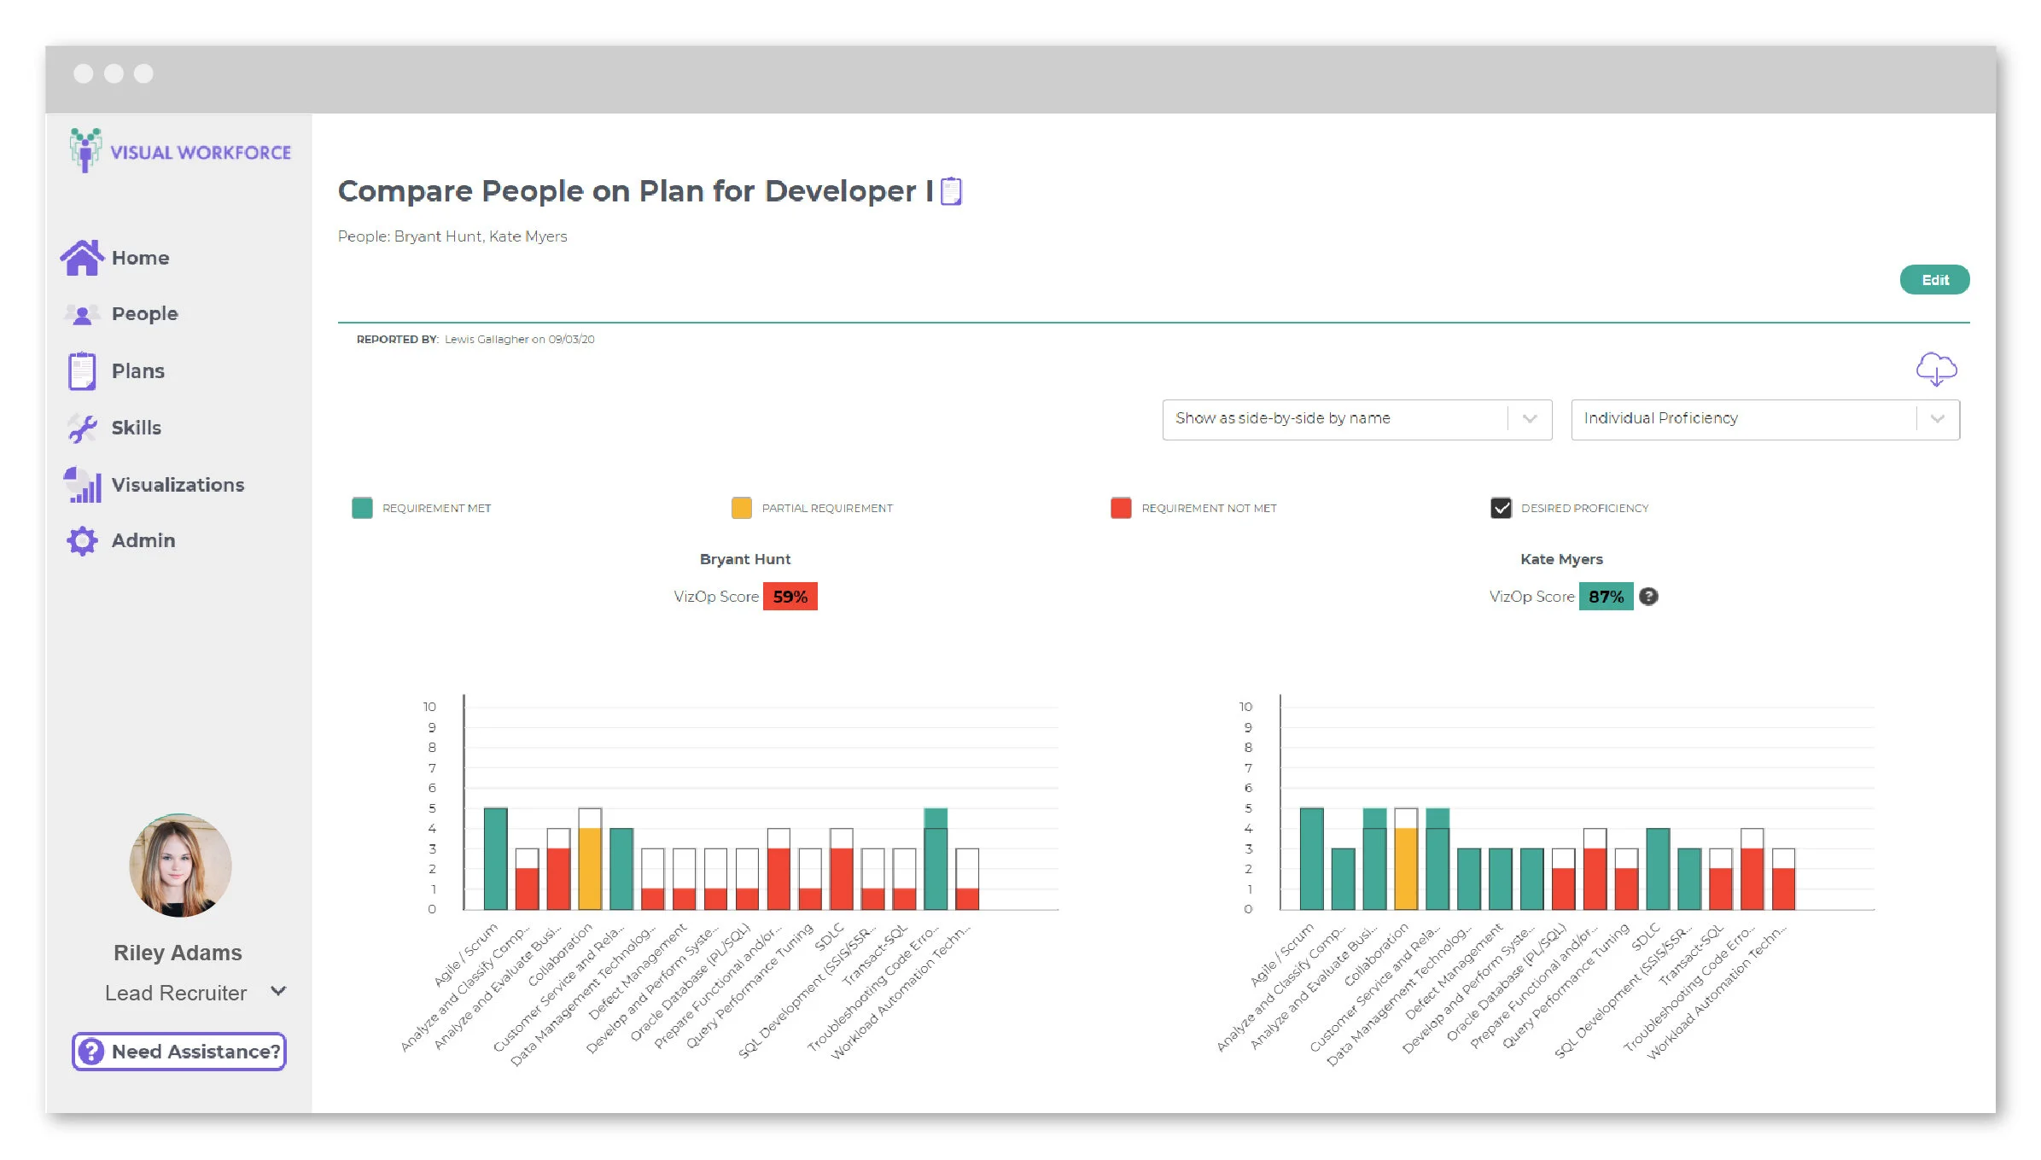Click the download cloud icon

point(1936,369)
